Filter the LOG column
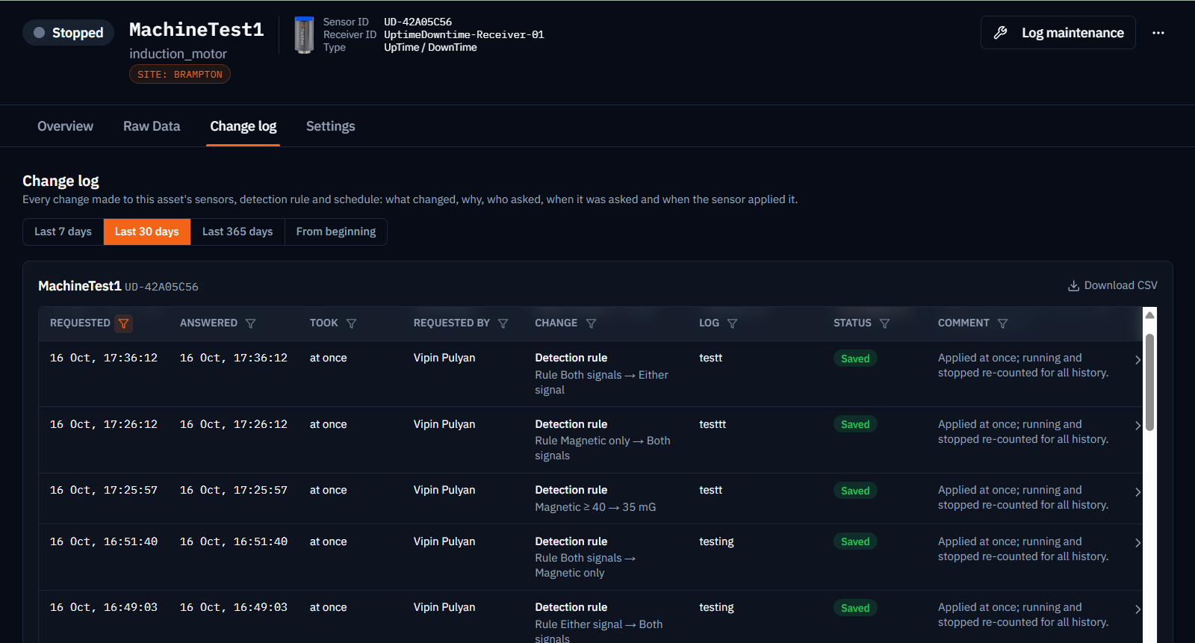1195x643 pixels. [733, 323]
